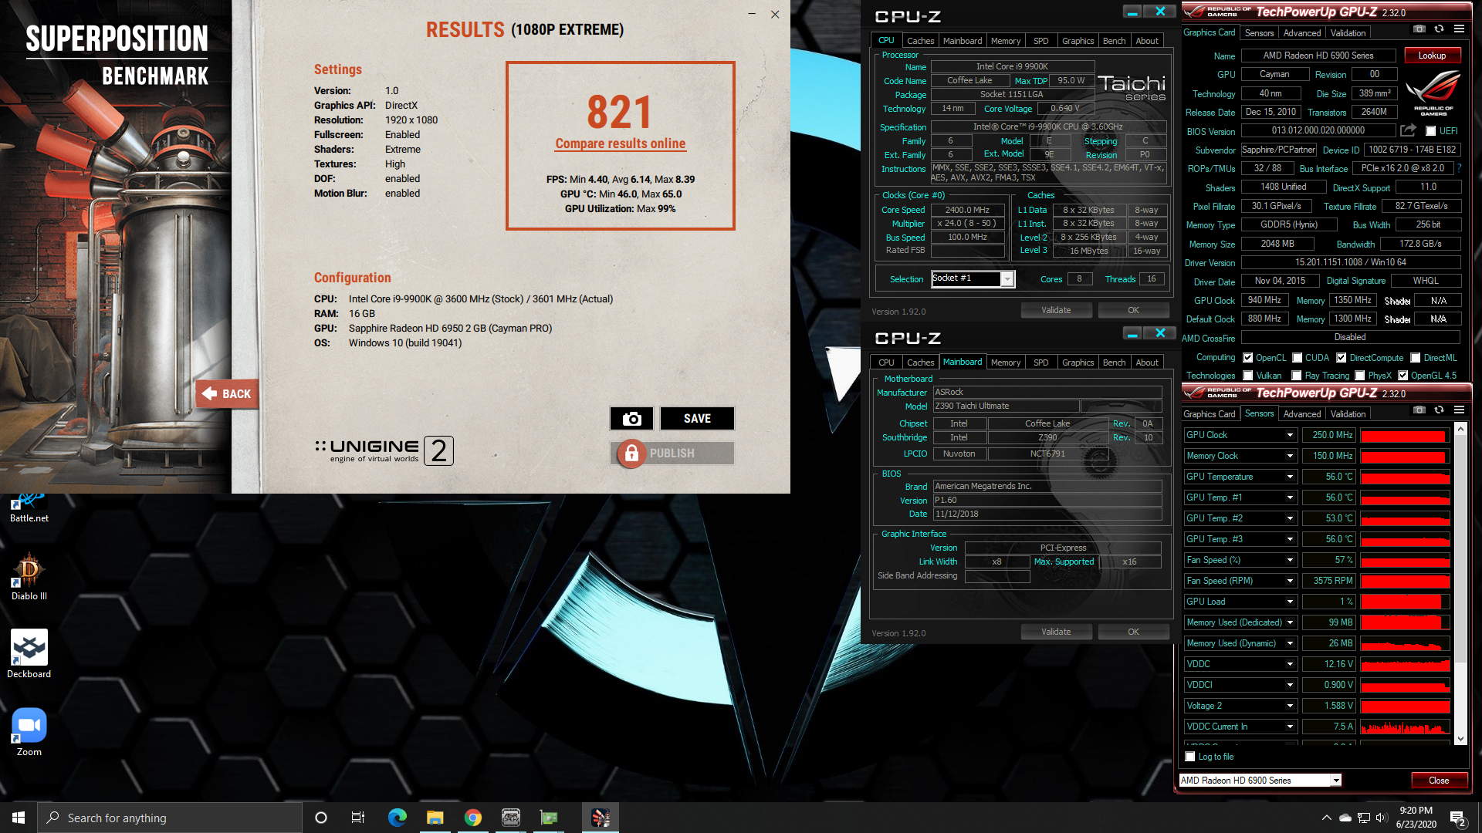Click the screenshot camera icon in top GPU-Z
The width and height of the screenshot is (1482, 833).
coord(1419,29)
